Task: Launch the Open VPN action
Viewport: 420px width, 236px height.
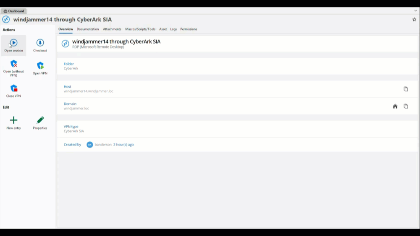Action: click(40, 65)
